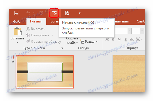Open the Вставка ribbon tab
Image resolution: width=154 pixels, height=101 pixels.
click(x=54, y=21)
